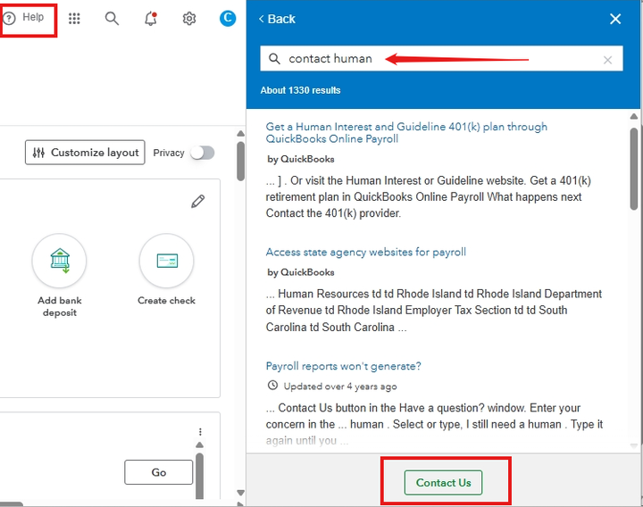
Task: Click the magnifier inside help search box
Action: point(274,59)
